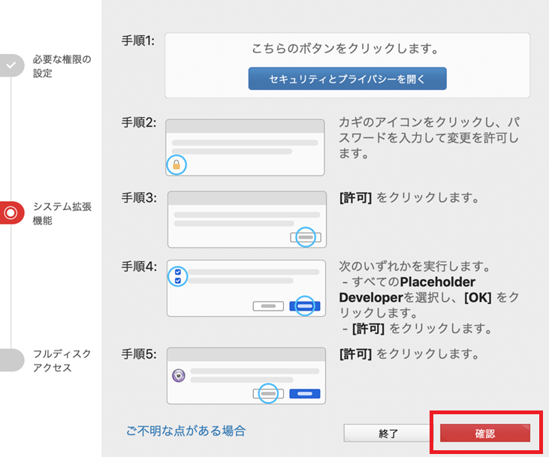Click the フルディスクアクセス sidebar label
Screen dimensions: 549x457
click(x=62, y=361)
